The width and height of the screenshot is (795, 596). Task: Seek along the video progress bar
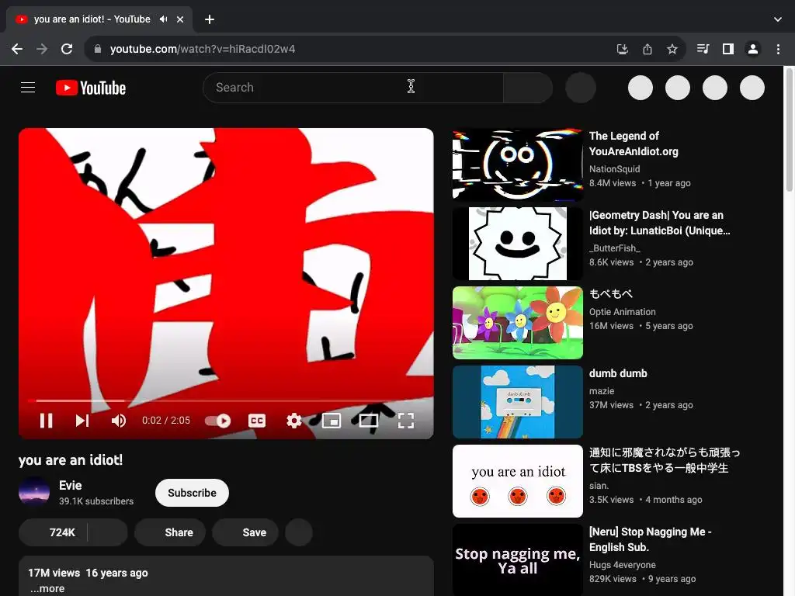pos(226,400)
